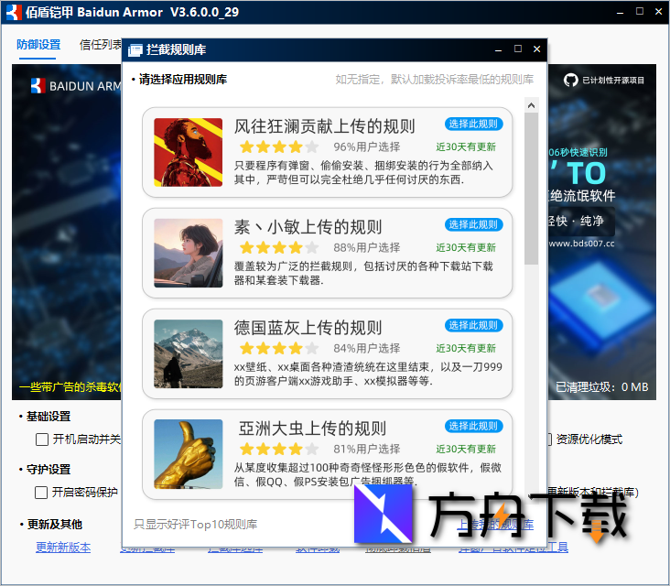Viewport: 670px width, 586px height.
Task: Click 亞洲大虫上传的规则 title
Action: (312, 429)
